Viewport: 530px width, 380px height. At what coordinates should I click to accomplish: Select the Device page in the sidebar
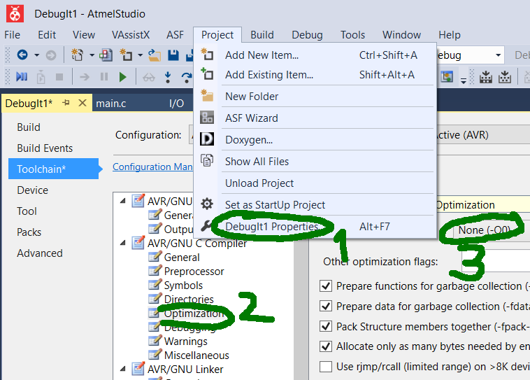[33, 190]
